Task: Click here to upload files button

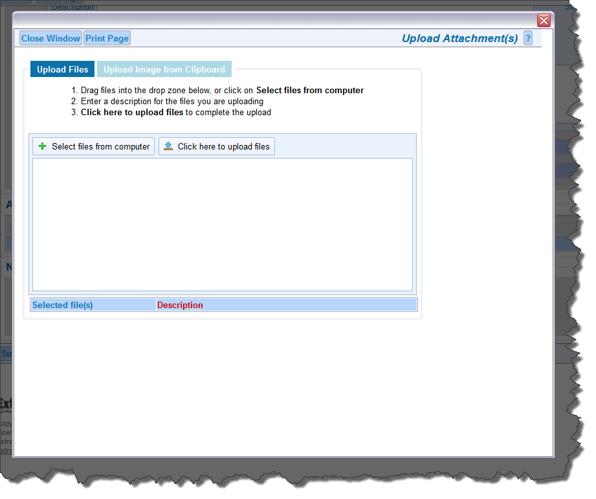Action: [x=217, y=146]
